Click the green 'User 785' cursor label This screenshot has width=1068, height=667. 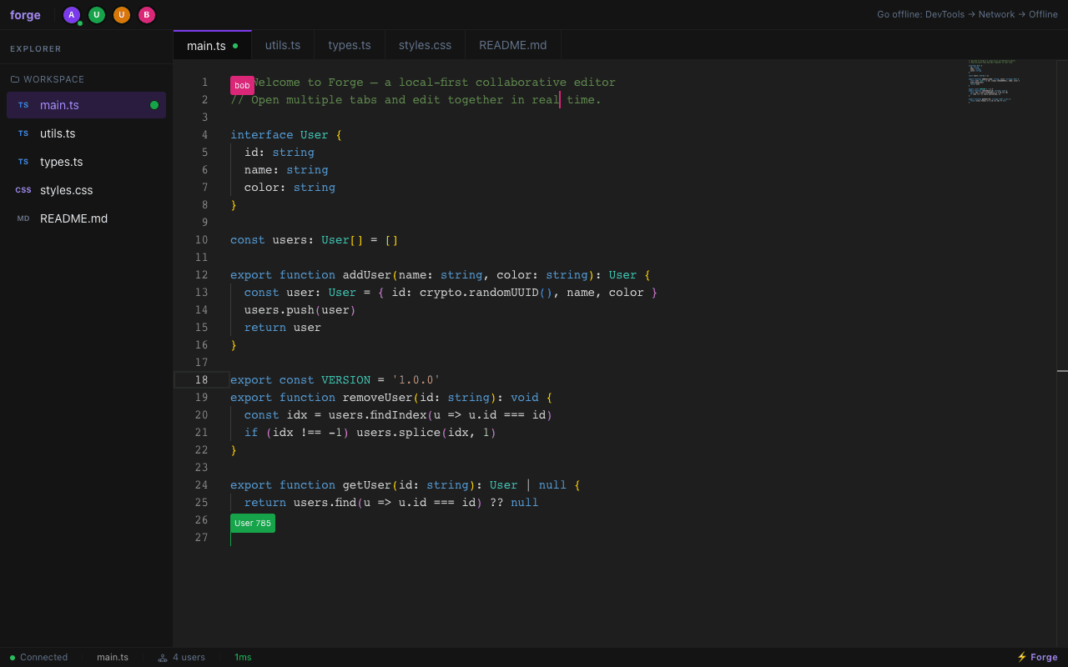click(253, 523)
